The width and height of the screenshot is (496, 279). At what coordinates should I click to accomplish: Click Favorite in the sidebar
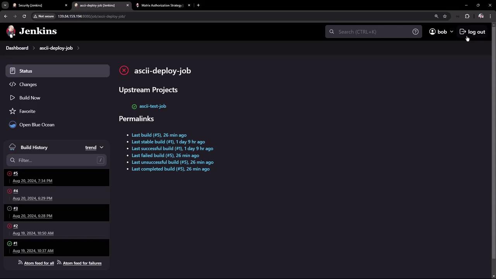point(57,111)
